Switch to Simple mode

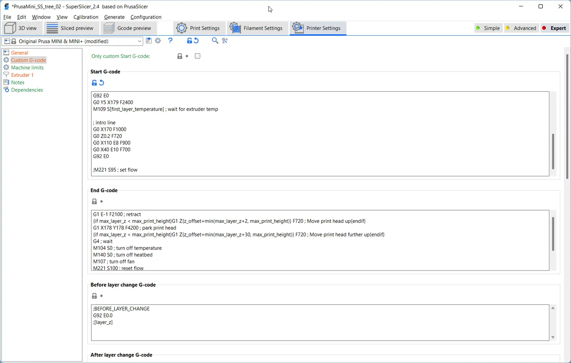pos(488,28)
